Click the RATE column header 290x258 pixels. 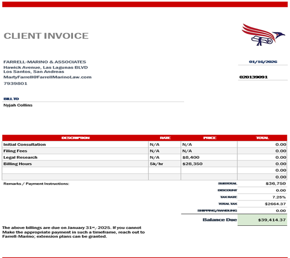[x=165, y=138]
